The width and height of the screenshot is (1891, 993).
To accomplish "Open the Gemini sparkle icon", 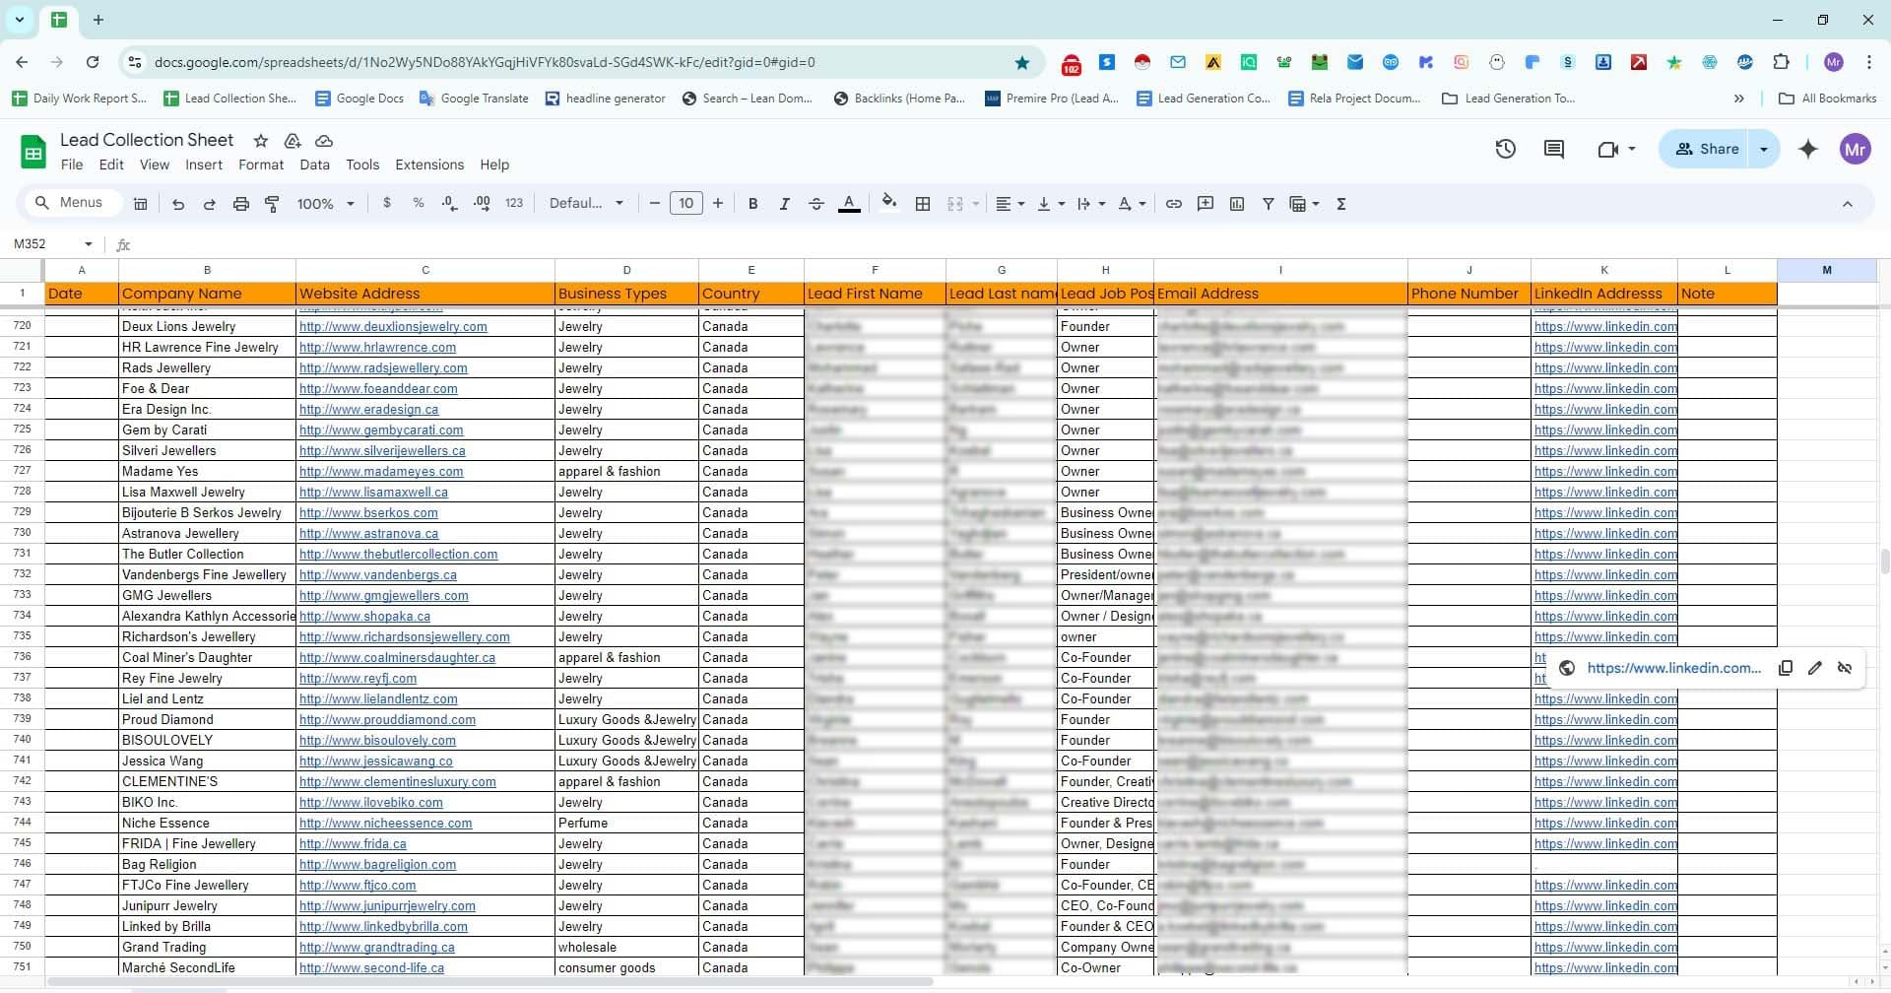I will [x=1808, y=149].
